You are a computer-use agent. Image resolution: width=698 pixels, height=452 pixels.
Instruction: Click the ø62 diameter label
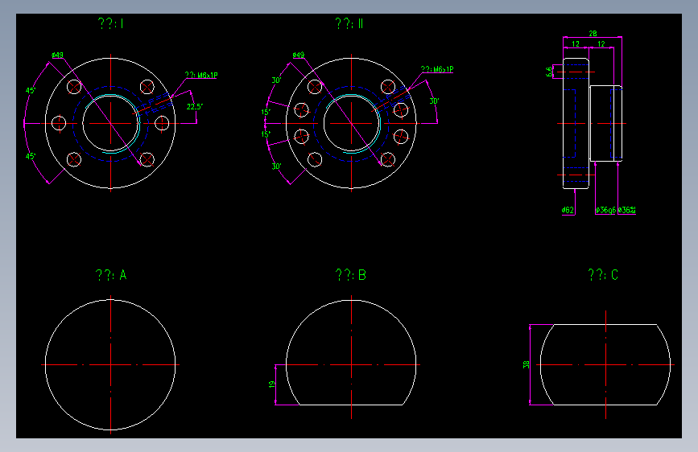coord(568,210)
